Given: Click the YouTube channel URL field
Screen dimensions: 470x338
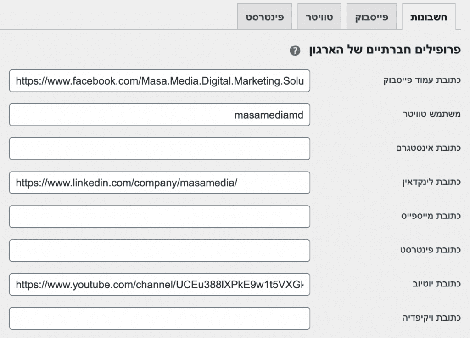Looking at the screenshot, I should pos(159,285).
